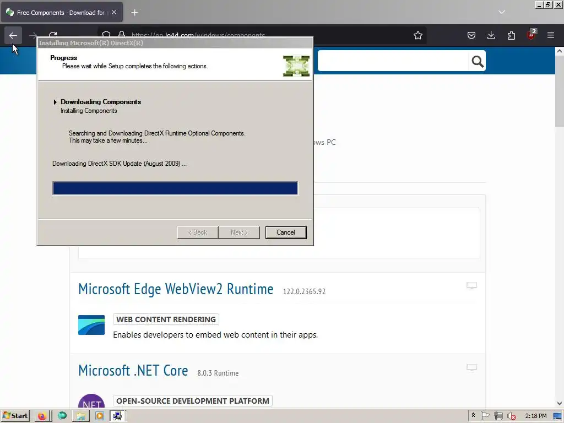Click desktop platform icon beside WebView2

(x=471, y=286)
